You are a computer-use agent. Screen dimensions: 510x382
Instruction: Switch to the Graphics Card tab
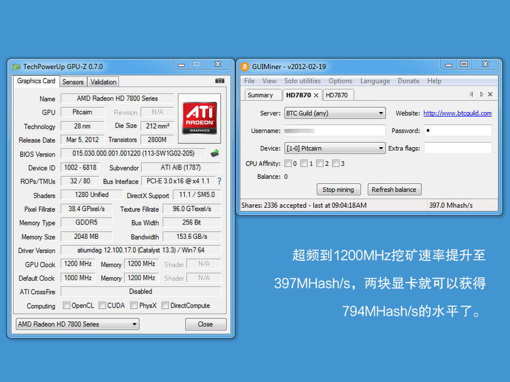[36, 81]
